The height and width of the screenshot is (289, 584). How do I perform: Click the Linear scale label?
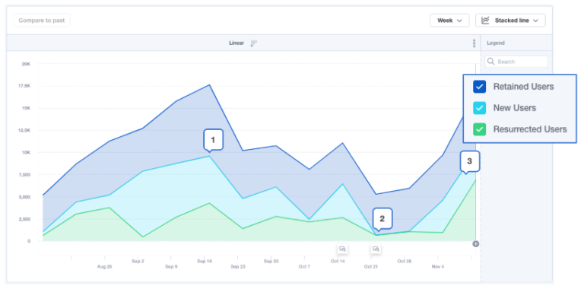click(x=236, y=43)
